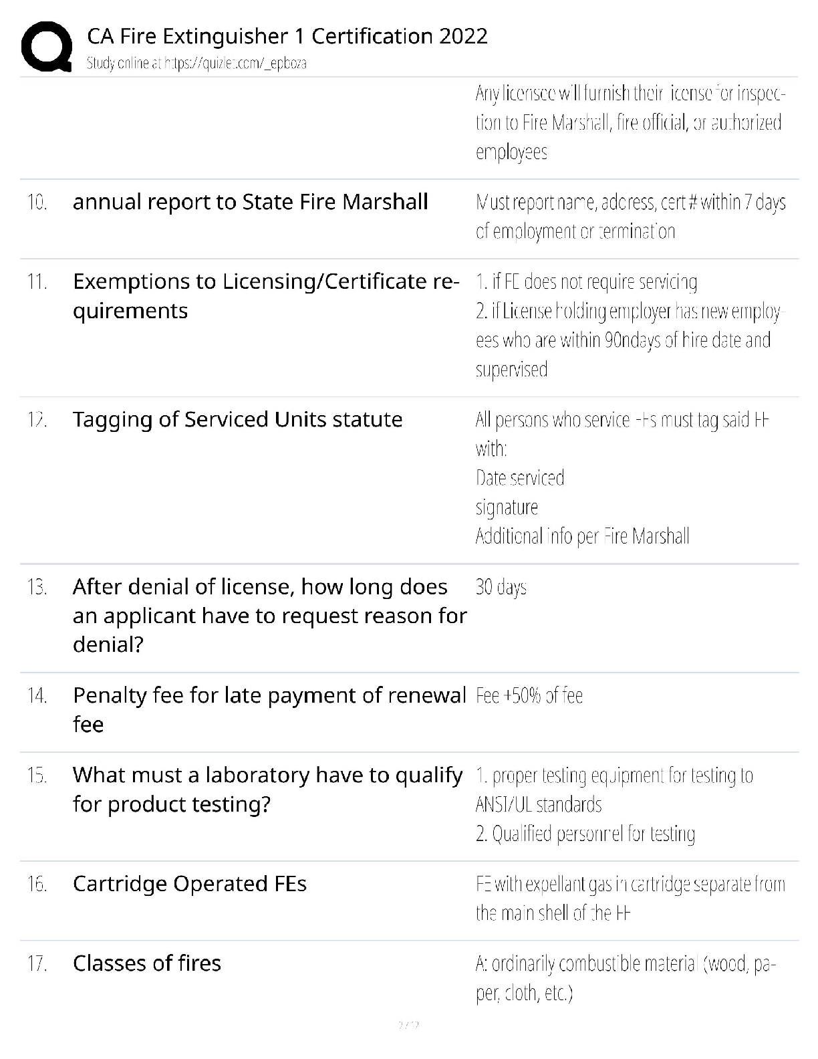Select the 'Date serviced' line in definition 12
Screen dimensions: 818x1059
pyautogui.click(x=520, y=478)
